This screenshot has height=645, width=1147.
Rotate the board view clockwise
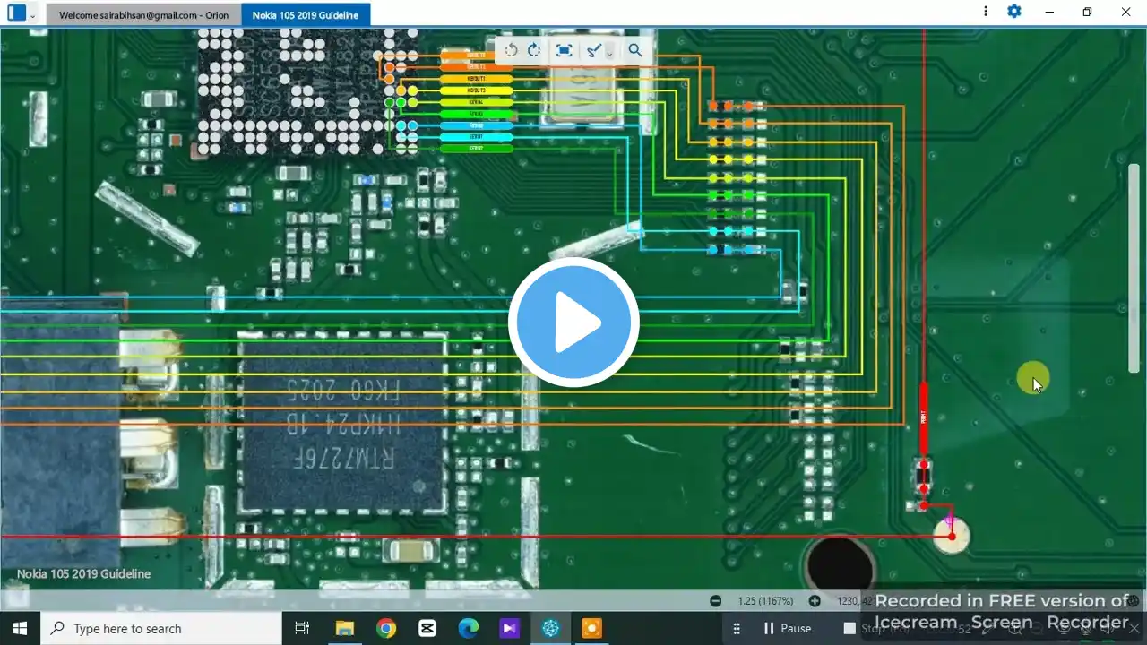pos(534,50)
